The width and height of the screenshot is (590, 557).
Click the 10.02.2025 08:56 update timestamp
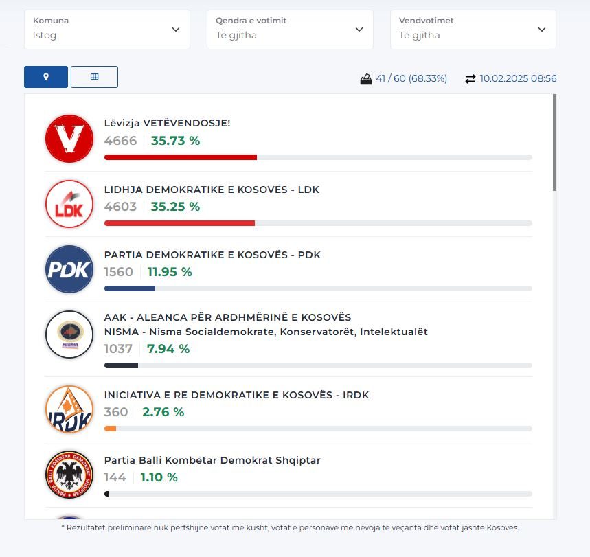pyautogui.click(x=518, y=78)
